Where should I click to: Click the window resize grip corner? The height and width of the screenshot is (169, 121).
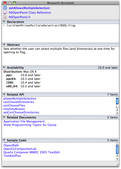(118, 164)
